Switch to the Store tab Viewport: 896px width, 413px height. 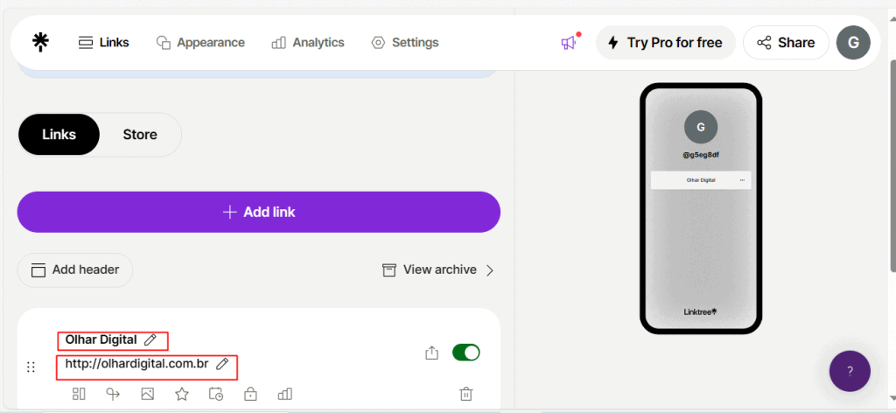point(140,135)
